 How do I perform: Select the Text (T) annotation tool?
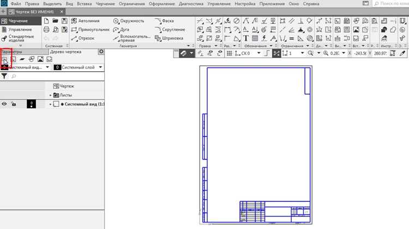coord(246,38)
